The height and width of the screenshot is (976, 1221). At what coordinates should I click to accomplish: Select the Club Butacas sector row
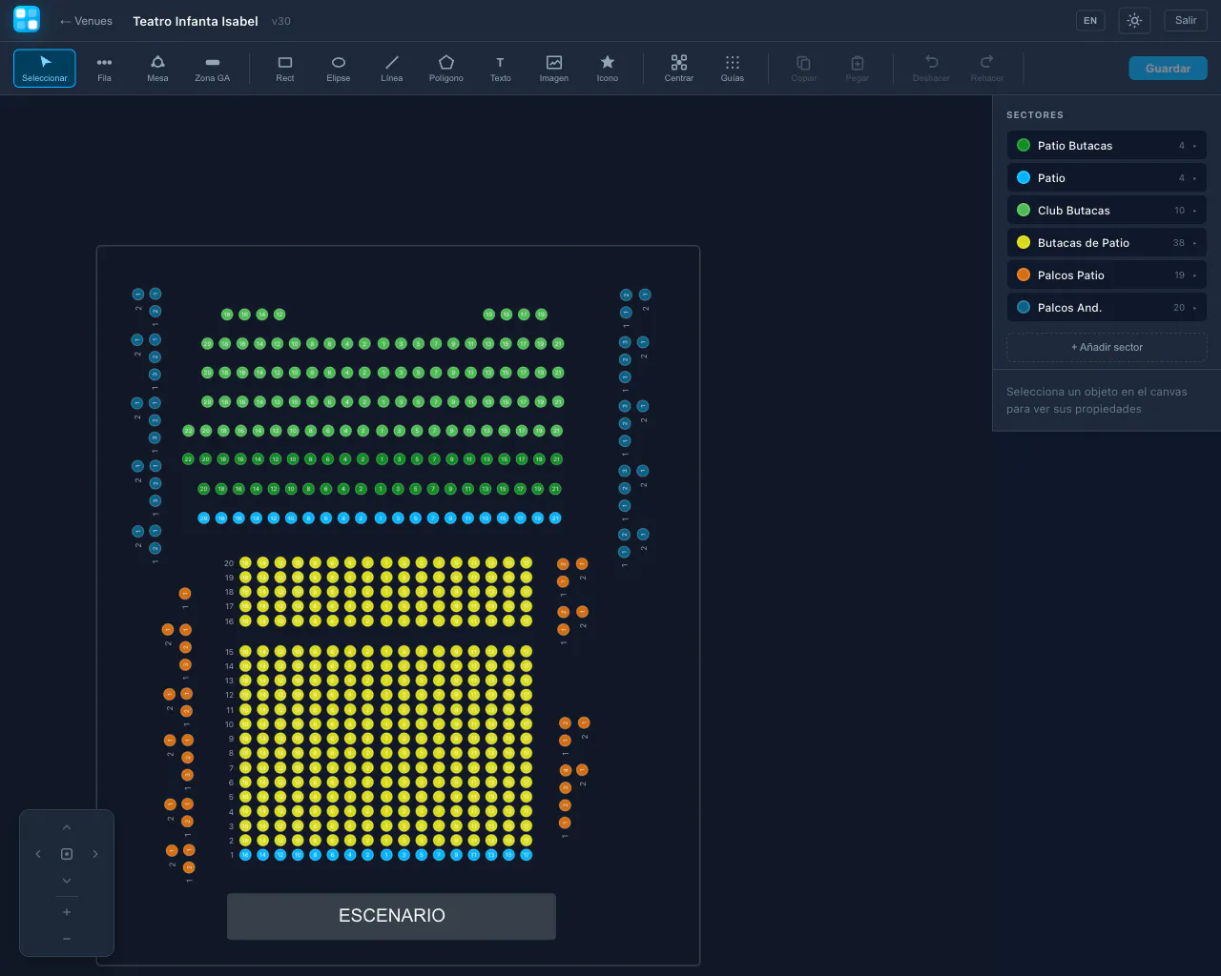click(x=1107, y=211)
